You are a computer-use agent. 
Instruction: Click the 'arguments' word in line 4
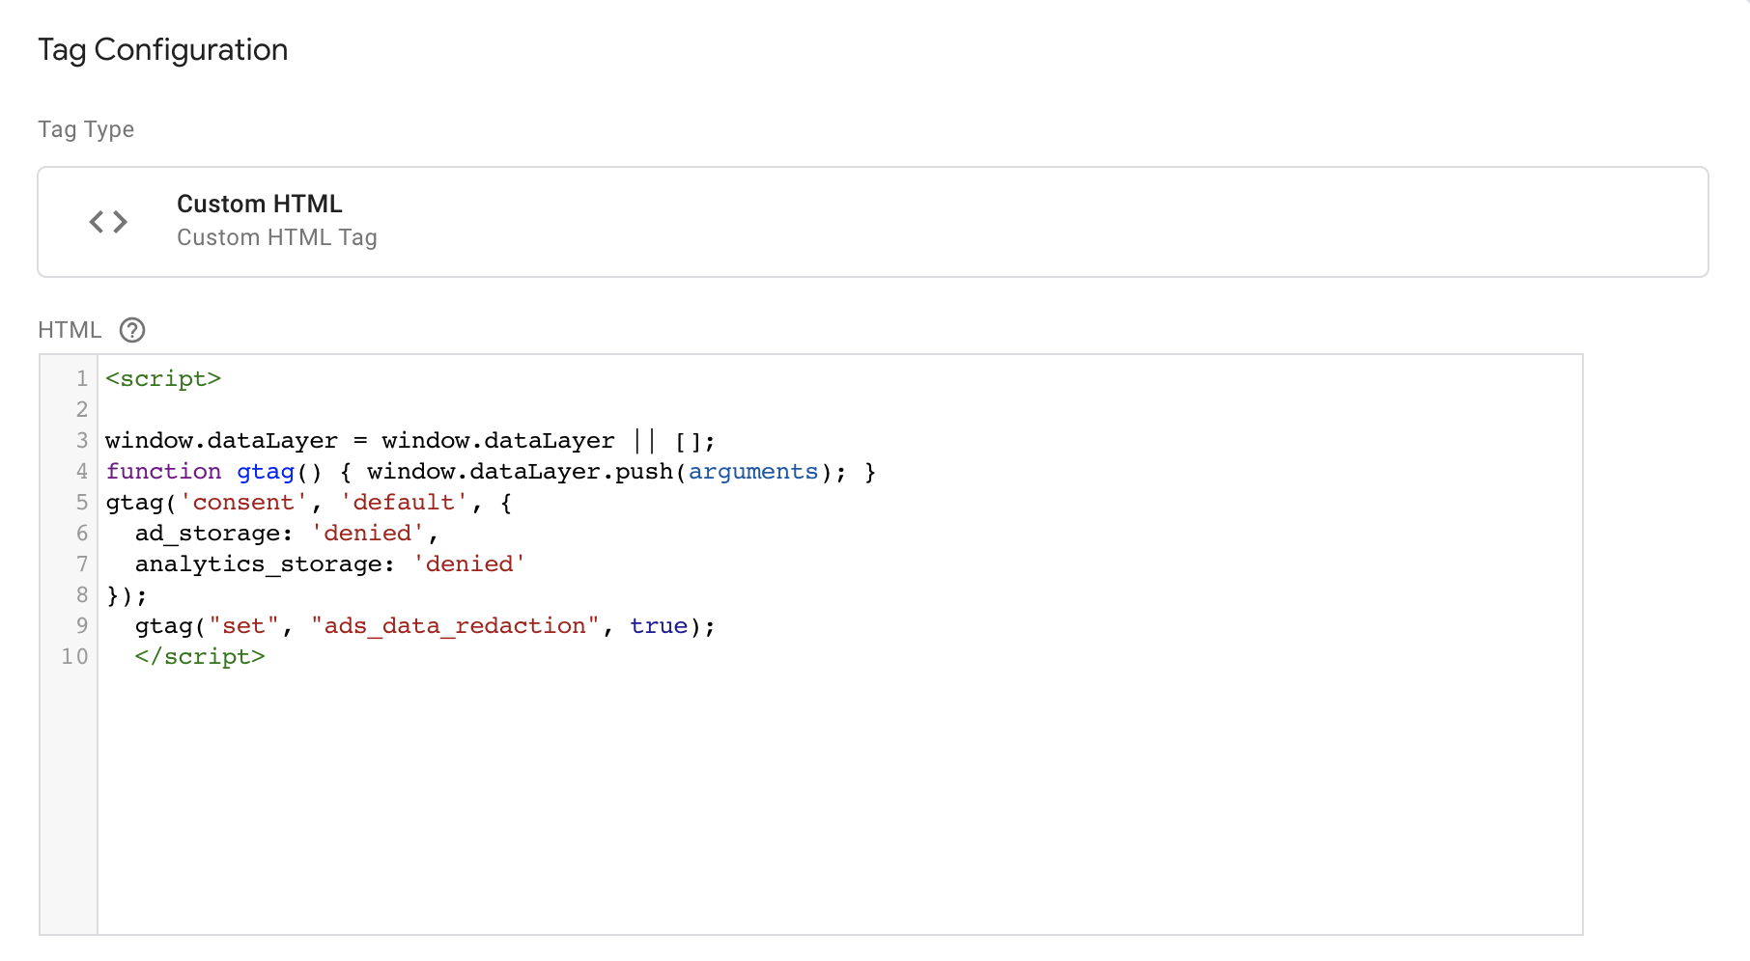point(753,472)
